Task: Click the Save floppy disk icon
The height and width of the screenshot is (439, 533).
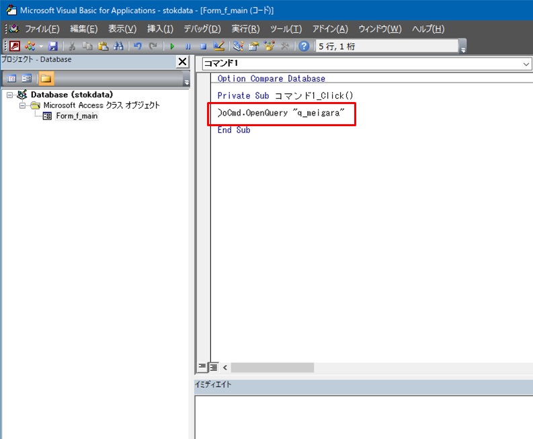Action: 53,46
